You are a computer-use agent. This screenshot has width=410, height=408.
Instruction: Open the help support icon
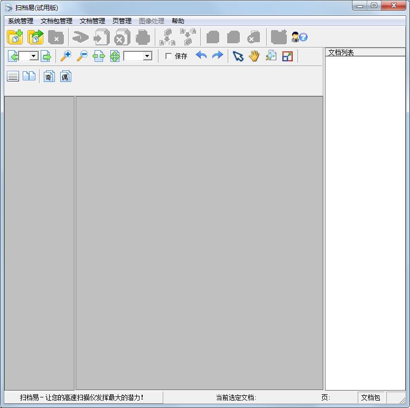299,37
